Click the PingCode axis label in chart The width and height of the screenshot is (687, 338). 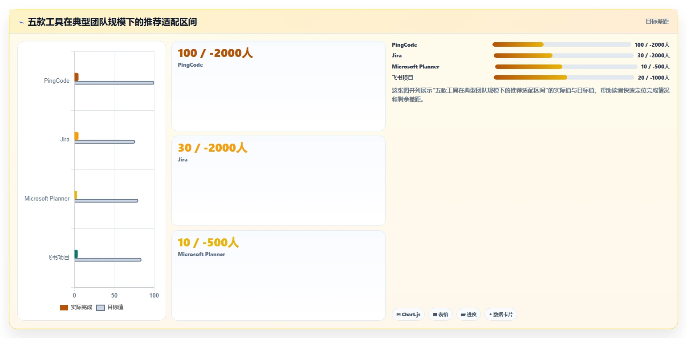(x=57, y=80)
